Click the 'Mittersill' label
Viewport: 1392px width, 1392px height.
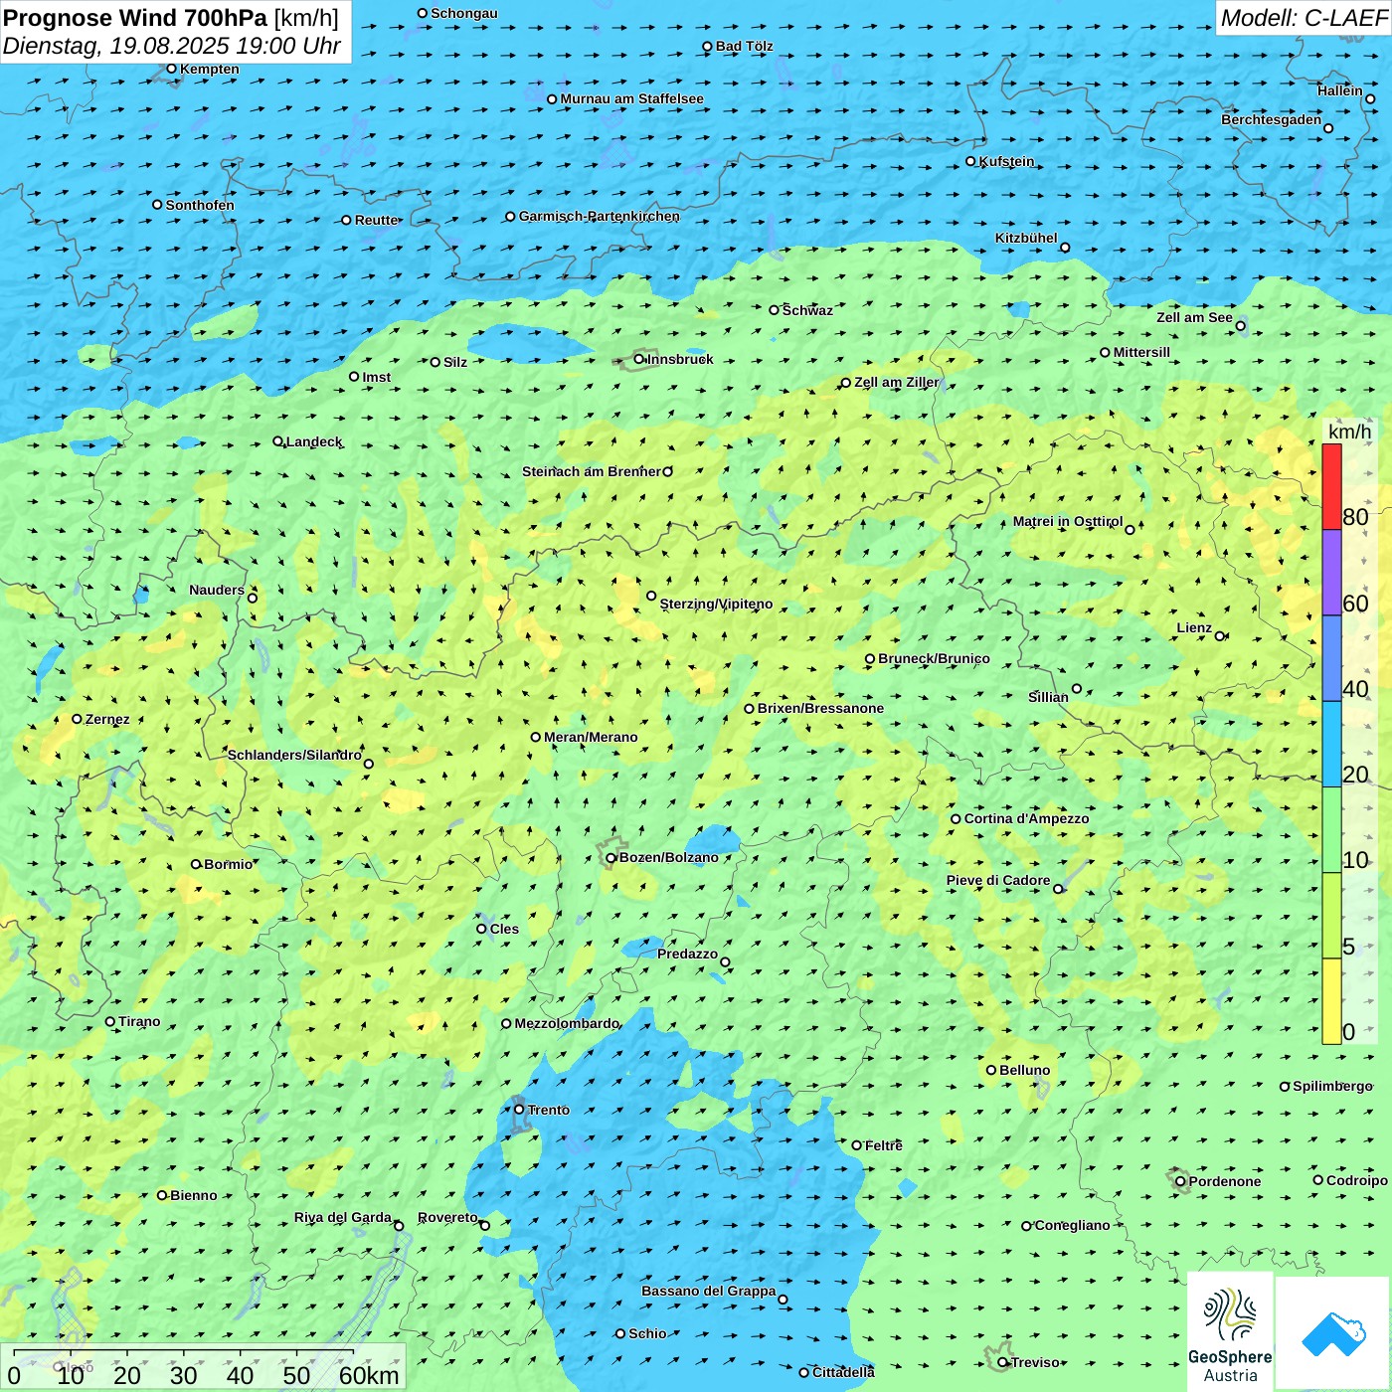(x=1141, y=352)
